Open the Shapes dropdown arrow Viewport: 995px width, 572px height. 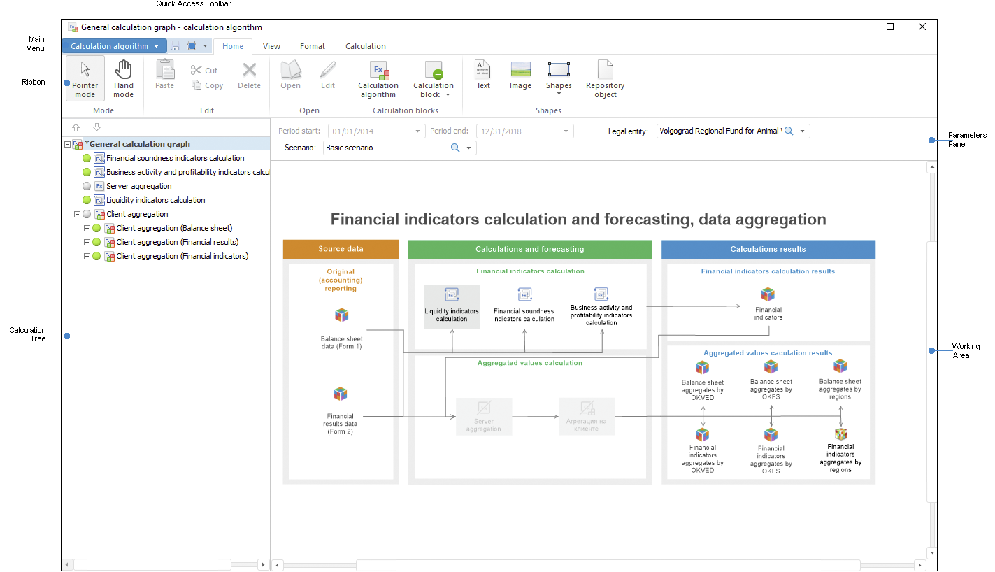coord(559,94)
